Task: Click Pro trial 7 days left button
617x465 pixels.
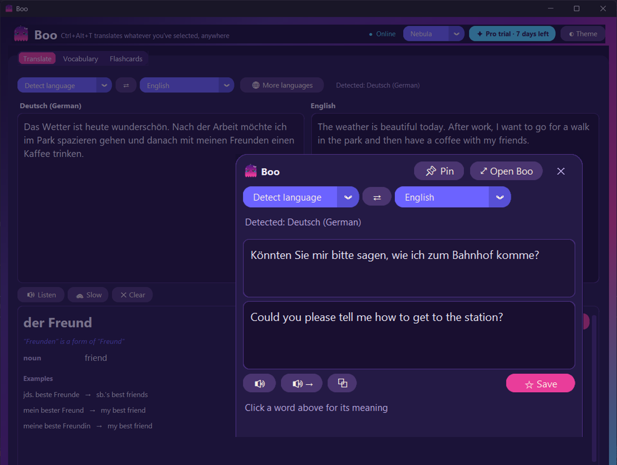Action: [512, 34]
